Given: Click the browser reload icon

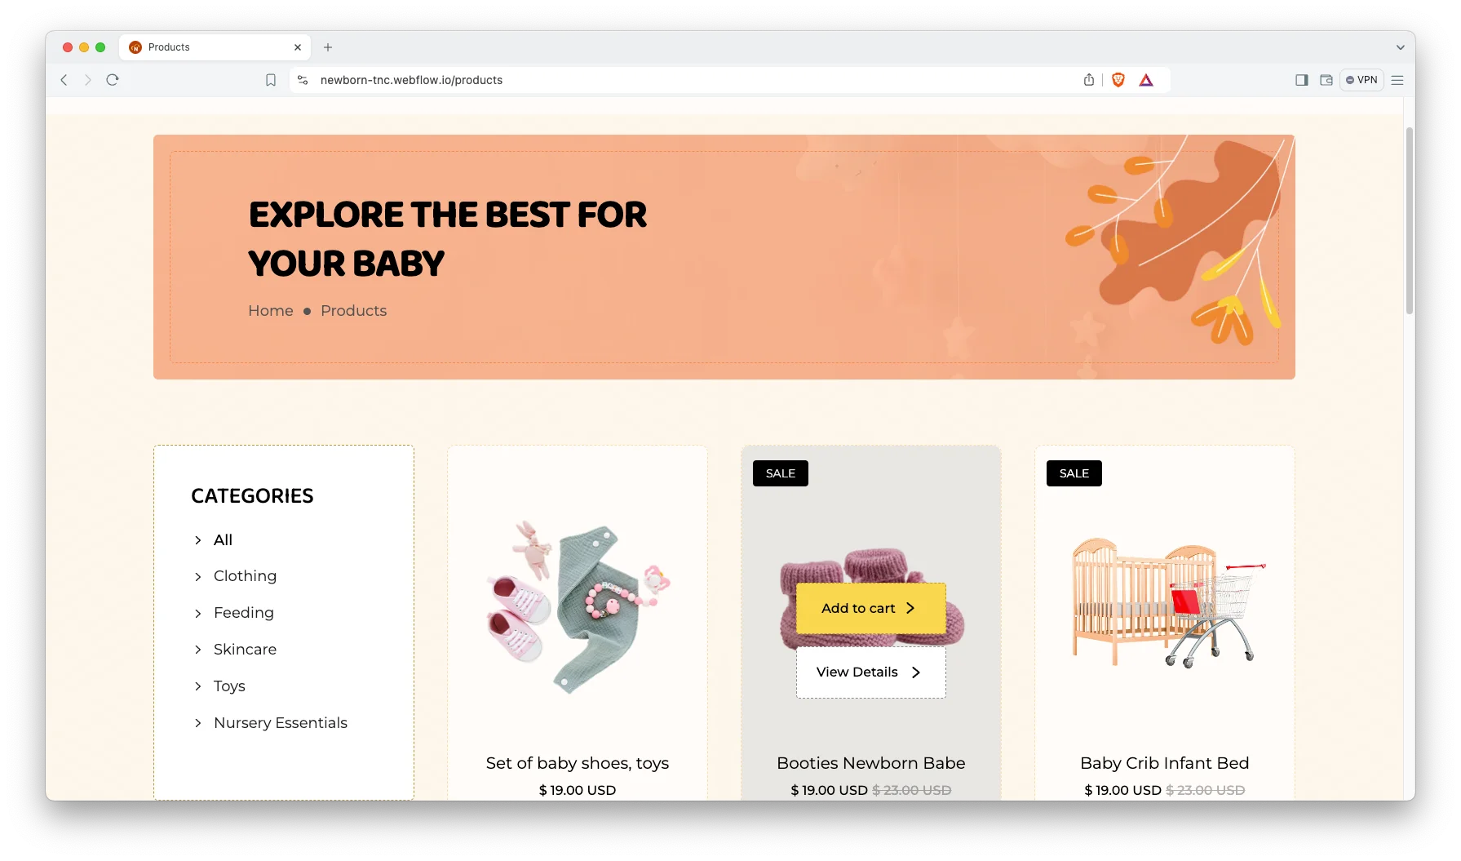Looking at the screenshot, I should pos(113,80).
